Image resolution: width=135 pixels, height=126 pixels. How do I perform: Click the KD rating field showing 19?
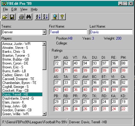(x=124, y=101)
